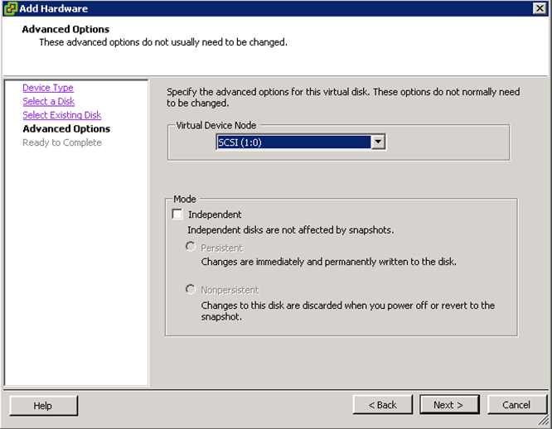This screenshot has height=429, width=552.
Task: Close the Add Hardware dialog
Action: click(x=540, y=8)
